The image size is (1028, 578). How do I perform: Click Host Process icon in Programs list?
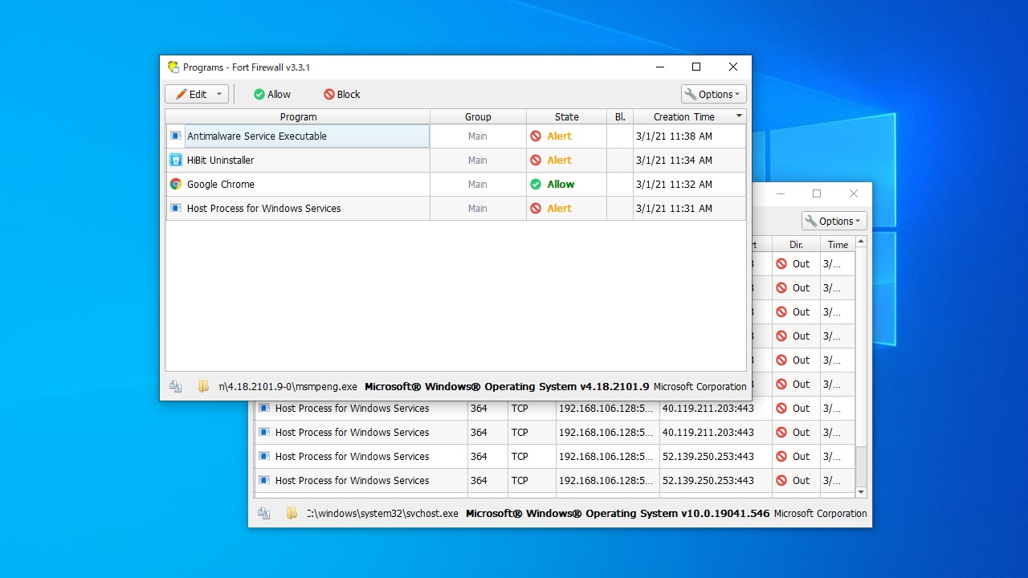176,208
